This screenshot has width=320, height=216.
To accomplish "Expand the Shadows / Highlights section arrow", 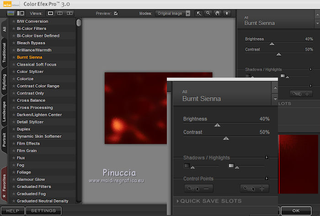I will click(x=267, y=158).
